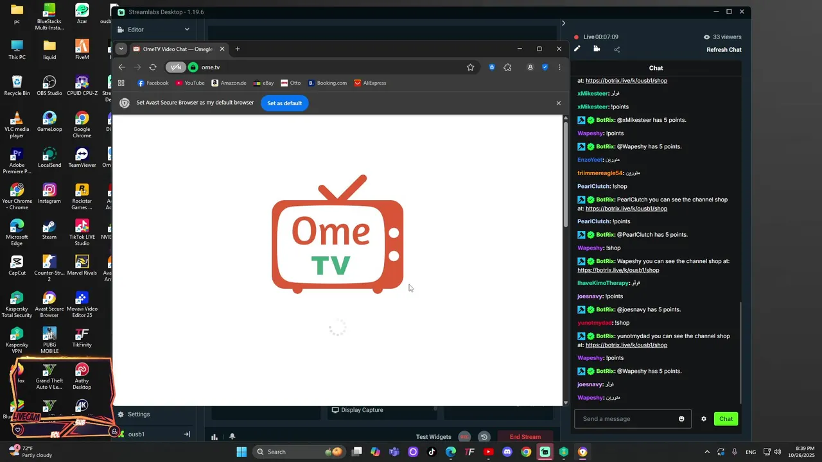
Task: Open the eBay bookmark
Action: (263, 83)
